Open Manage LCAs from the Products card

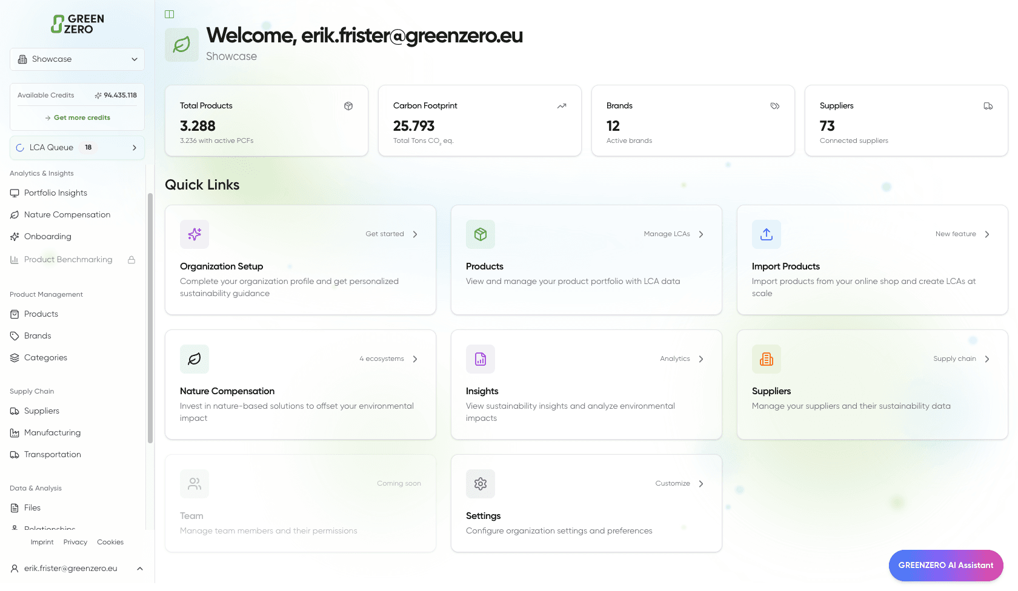[x=673, y=234]
